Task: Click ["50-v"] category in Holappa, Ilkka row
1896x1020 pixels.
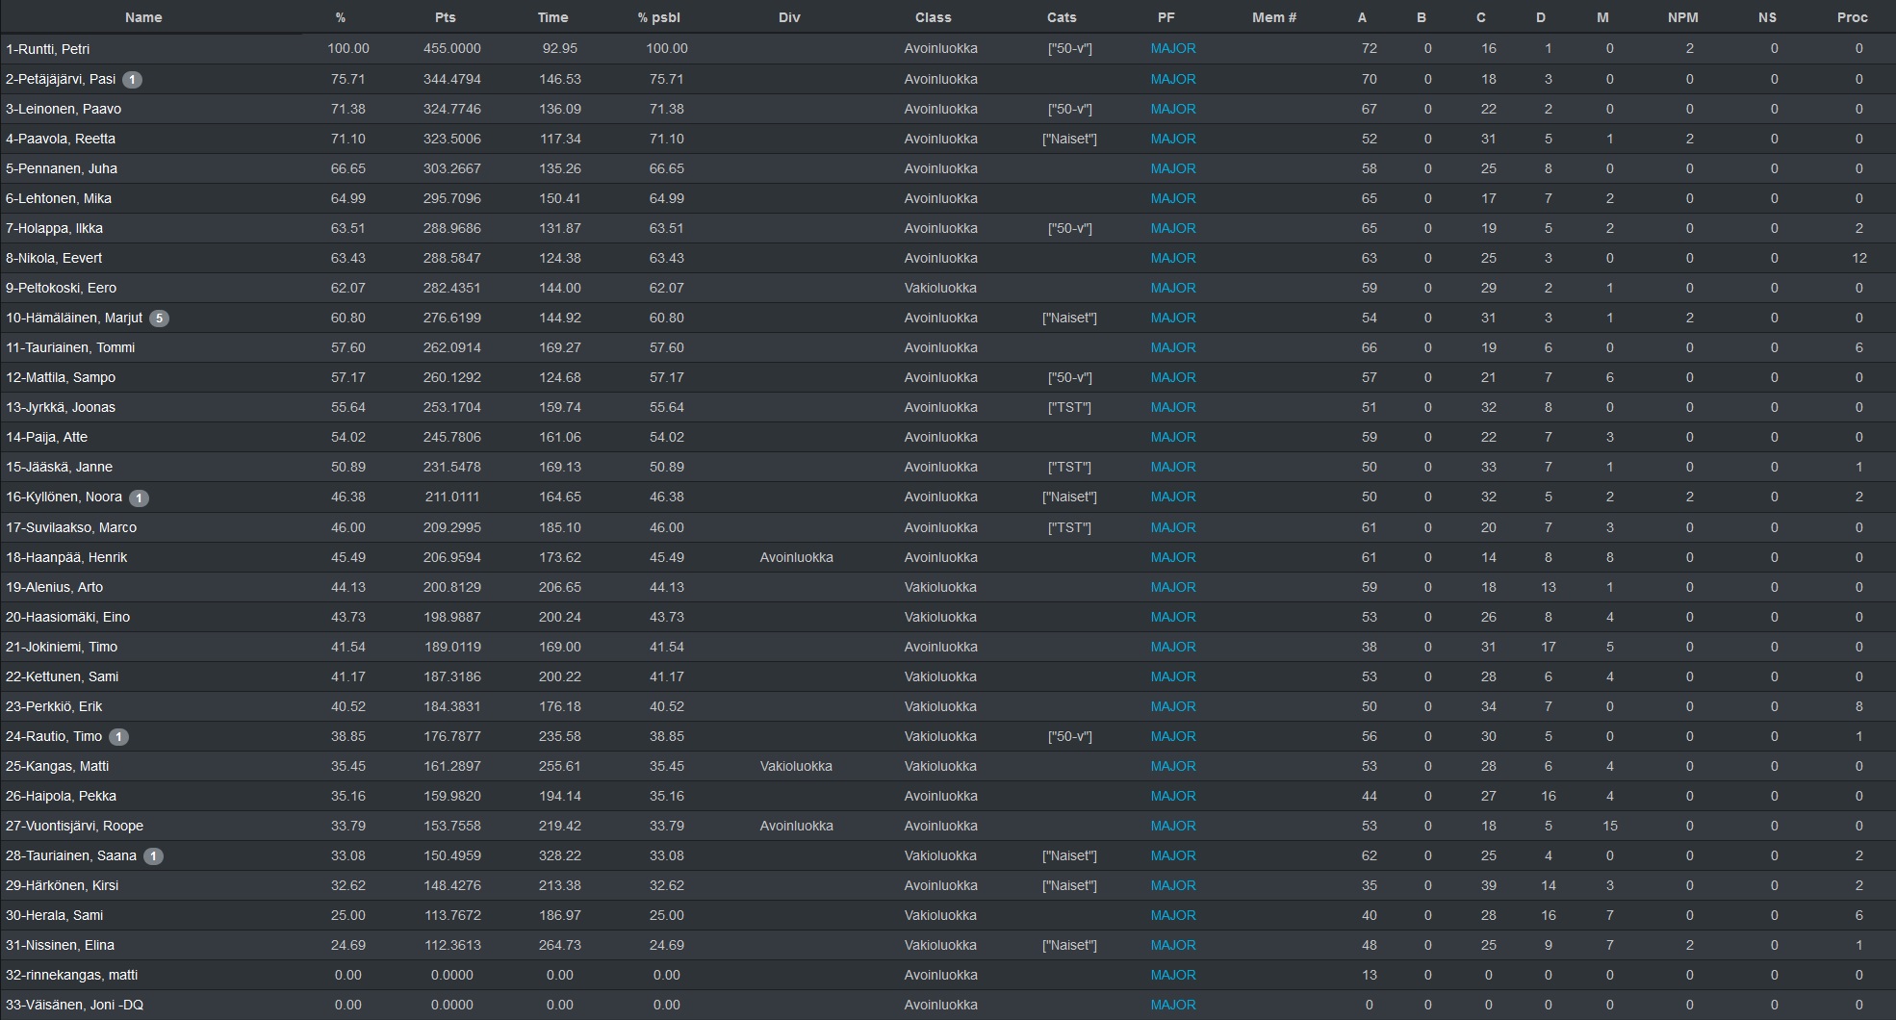Action: tap(1069, 228)
